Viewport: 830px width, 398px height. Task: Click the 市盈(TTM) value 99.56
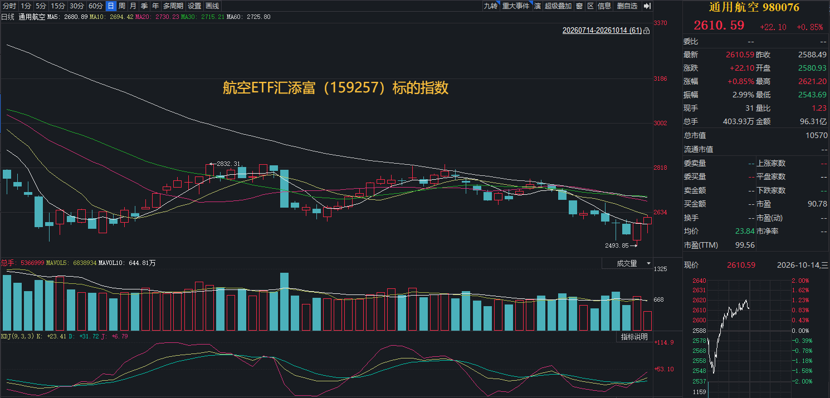click(x=745, y=245)
